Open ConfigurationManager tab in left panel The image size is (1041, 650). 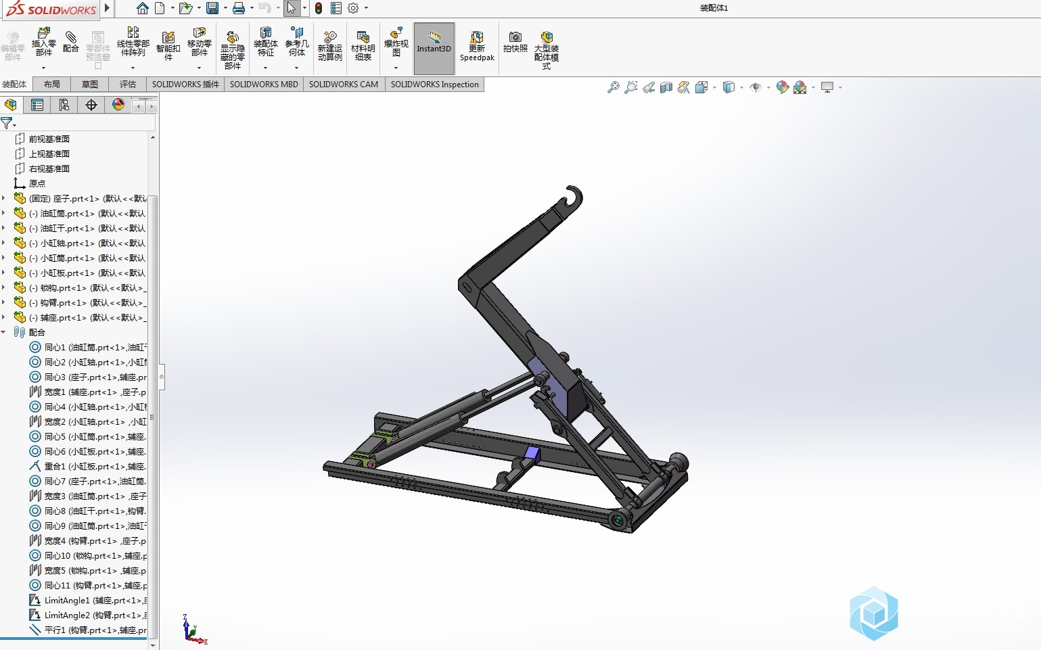pyautogui.click(x=64, y=105)
